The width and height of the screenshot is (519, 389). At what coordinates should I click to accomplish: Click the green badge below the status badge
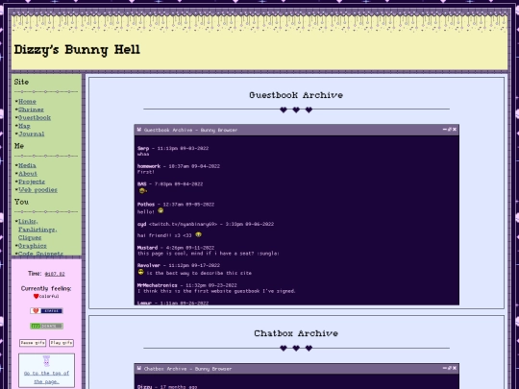(x=46, y=327)
